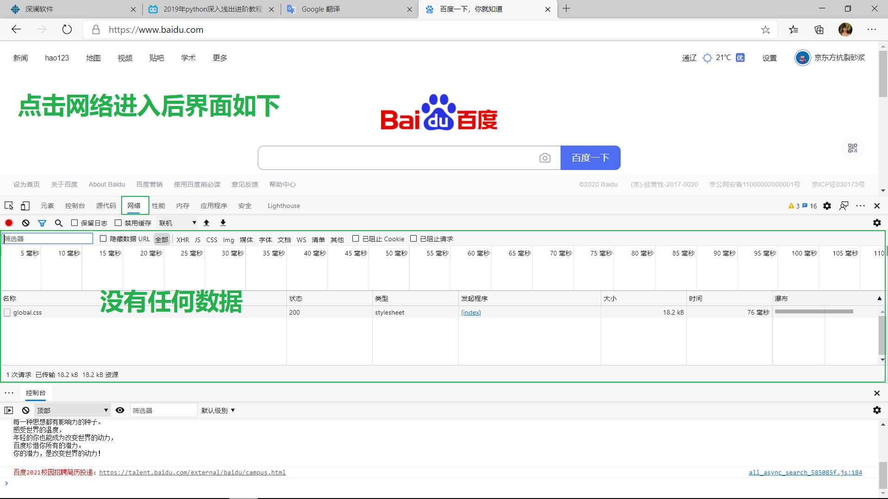Click the clear network log icon
Image resolution: width=888 pixels, height=499 pixels.
tap(26, 223)
